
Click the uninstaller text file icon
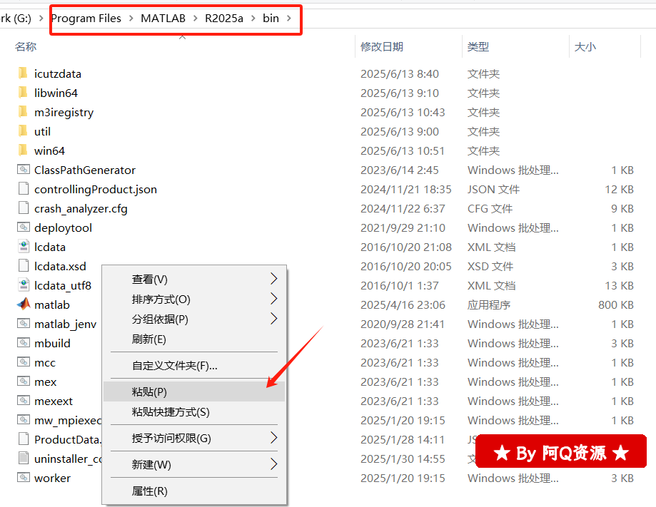(24, 458)
